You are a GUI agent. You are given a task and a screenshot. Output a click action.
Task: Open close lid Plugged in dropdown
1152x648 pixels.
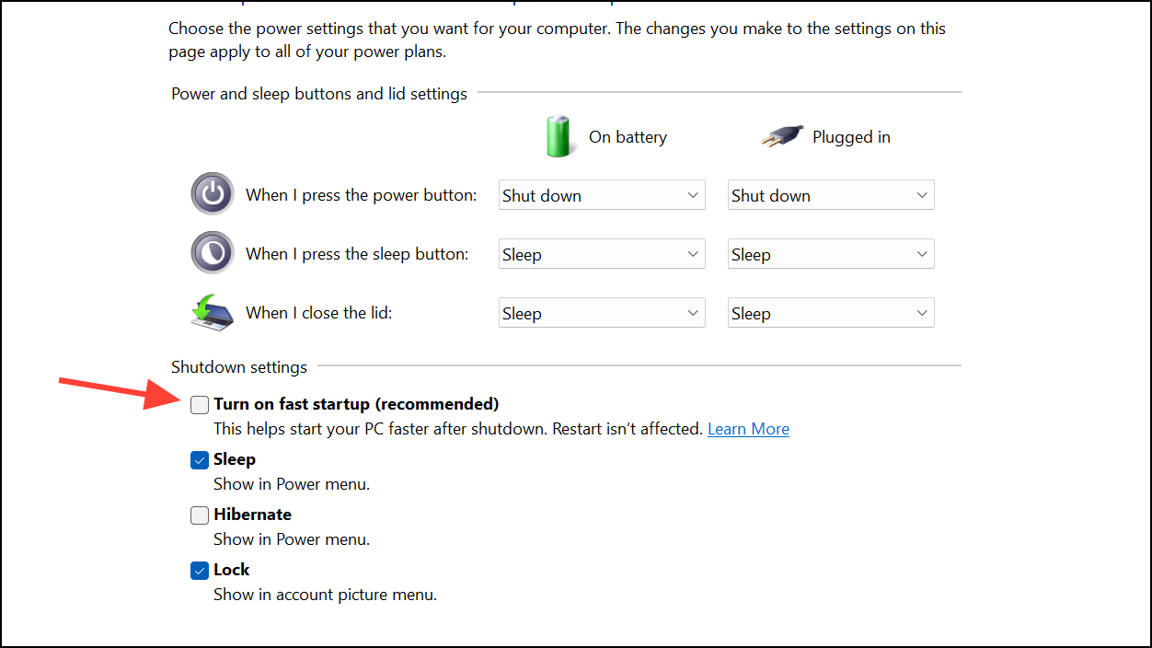pos(831,313)
